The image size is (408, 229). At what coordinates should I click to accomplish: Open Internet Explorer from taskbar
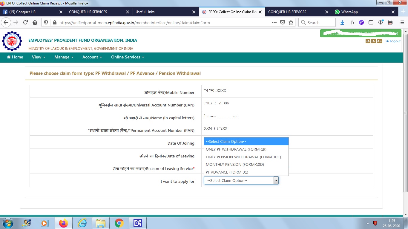[x=82, y=223]
